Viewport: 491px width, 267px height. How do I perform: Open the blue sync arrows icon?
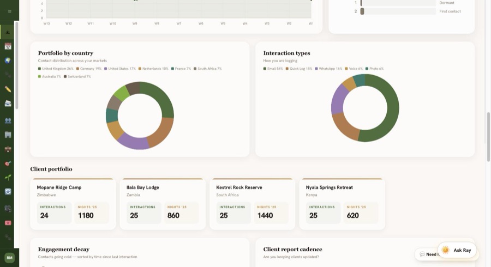tap(8, 192)
